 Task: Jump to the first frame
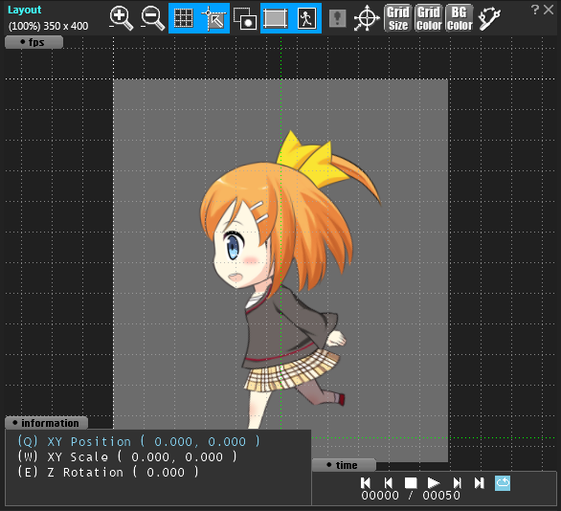point(366,482)
